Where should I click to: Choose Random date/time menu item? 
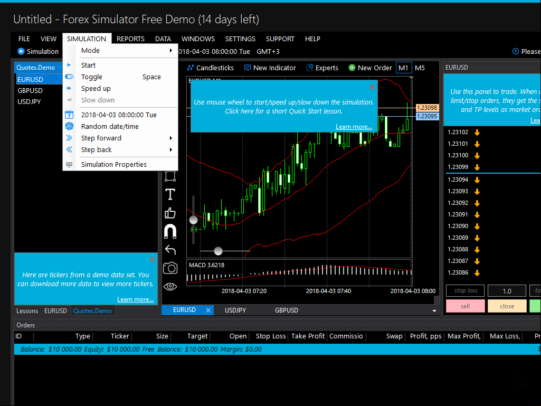pyautogui.click(x=120, y=126)
